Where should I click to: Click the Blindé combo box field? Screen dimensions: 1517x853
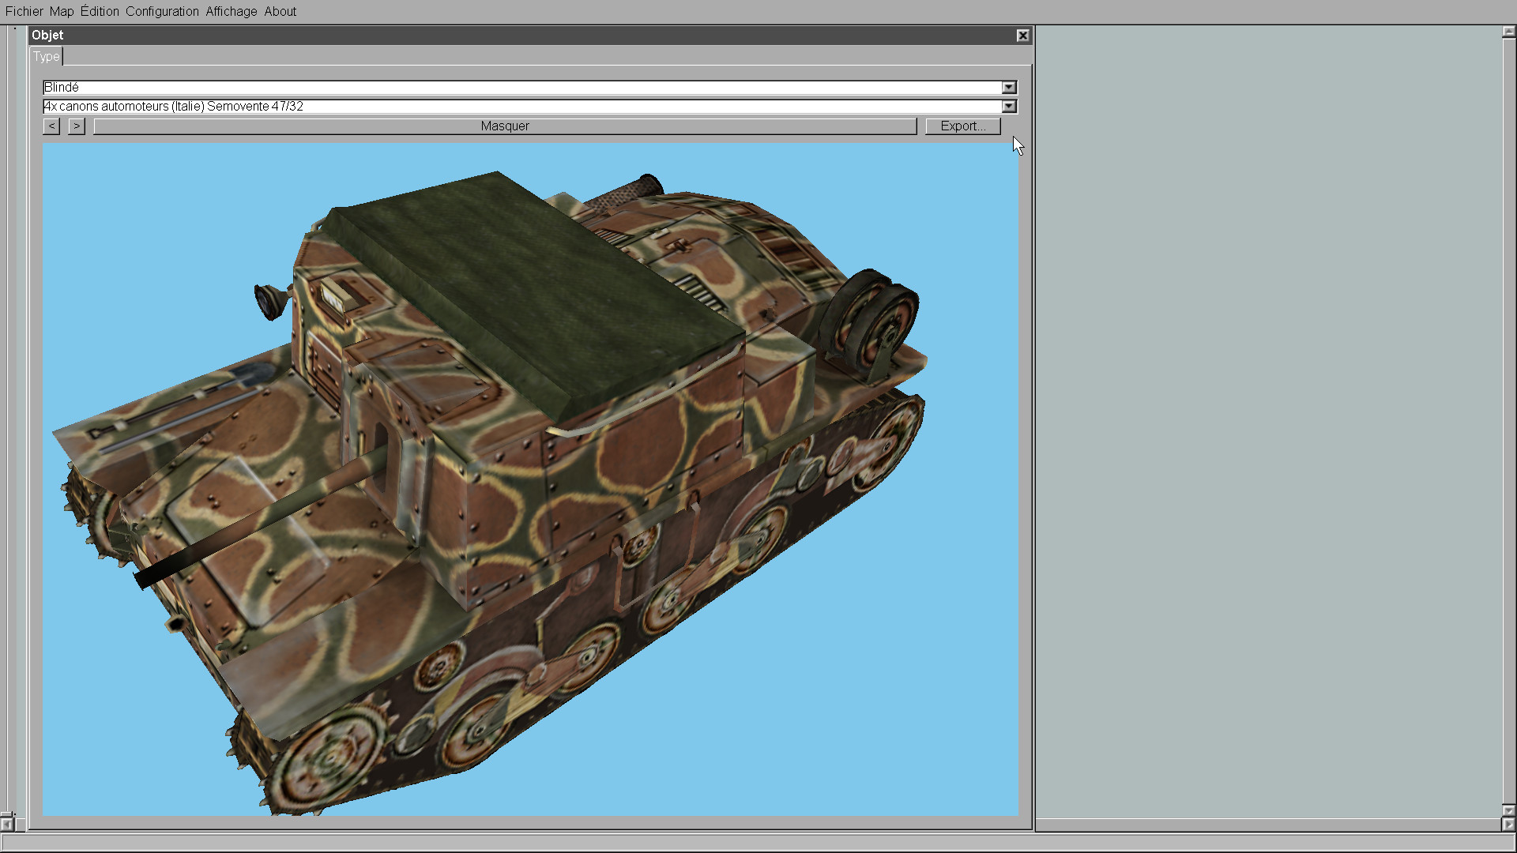pos(521,88)
